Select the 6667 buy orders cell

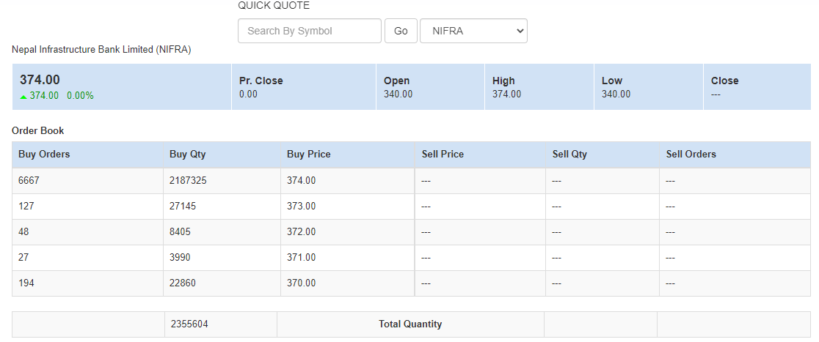pyautogui.click(x=29, y=180)
